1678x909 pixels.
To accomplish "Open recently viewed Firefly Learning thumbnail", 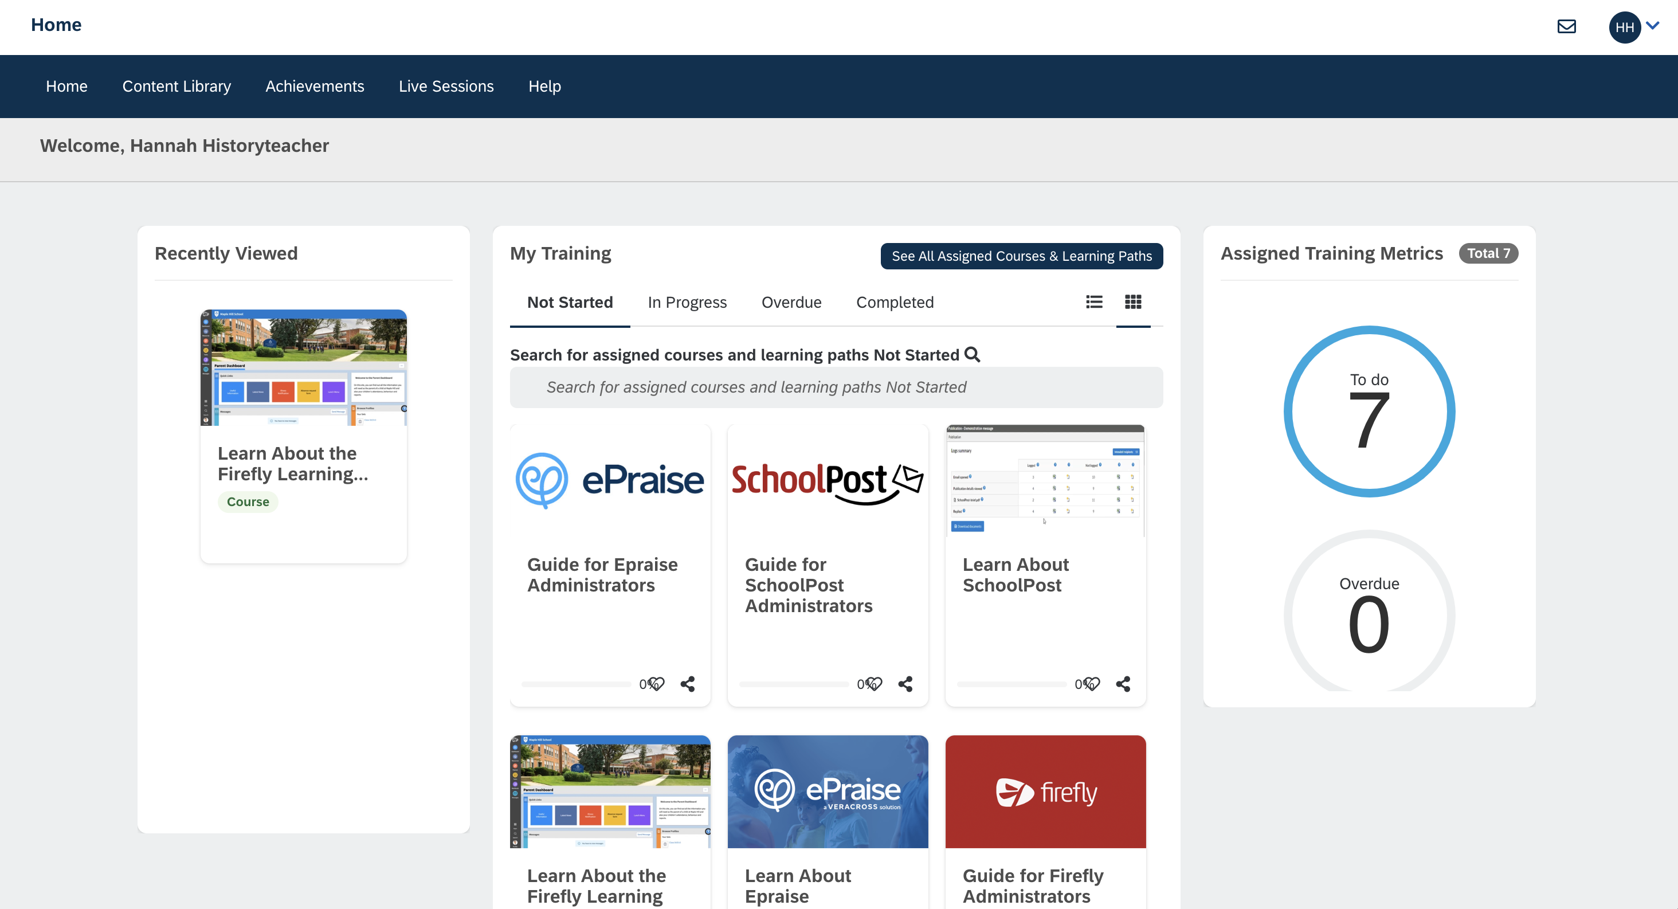I will click(304, 367).
